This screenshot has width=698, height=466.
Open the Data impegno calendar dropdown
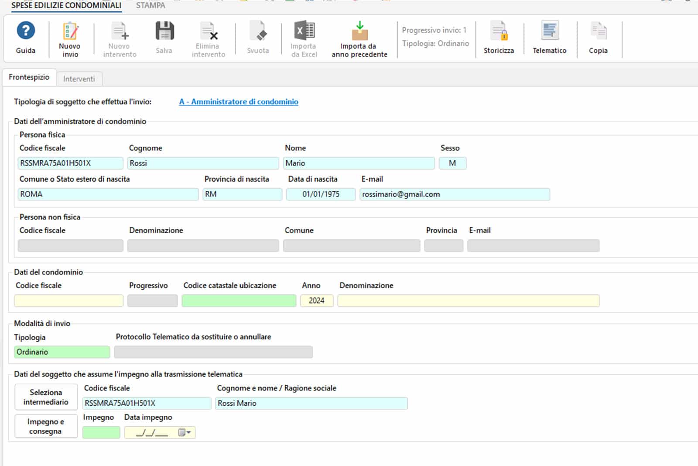pyautogui.click(x=185, y=432)
